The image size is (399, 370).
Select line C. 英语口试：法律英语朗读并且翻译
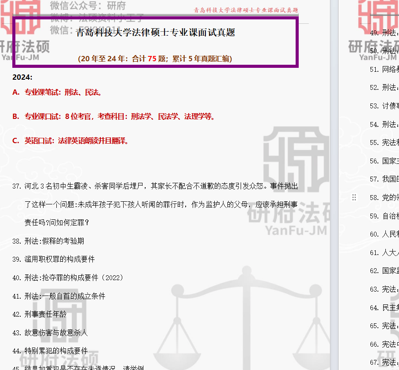pyautogui.click(x=70, y=141)
